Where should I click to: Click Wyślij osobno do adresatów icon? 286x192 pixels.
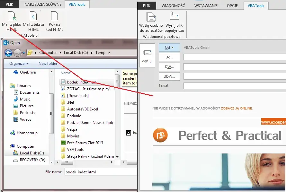point(151,18)
